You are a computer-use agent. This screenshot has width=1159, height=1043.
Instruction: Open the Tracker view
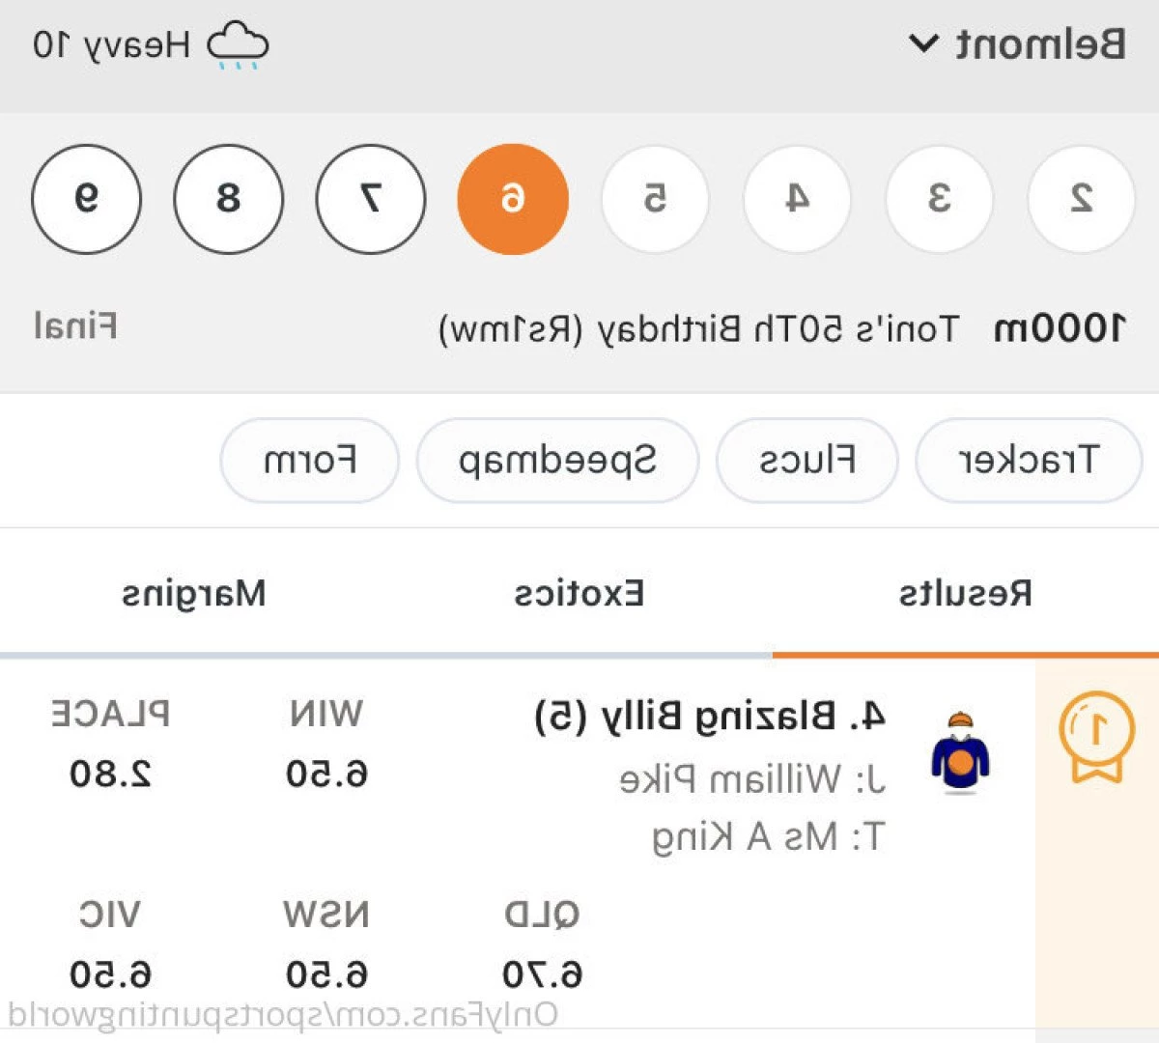click(1029, 461)
